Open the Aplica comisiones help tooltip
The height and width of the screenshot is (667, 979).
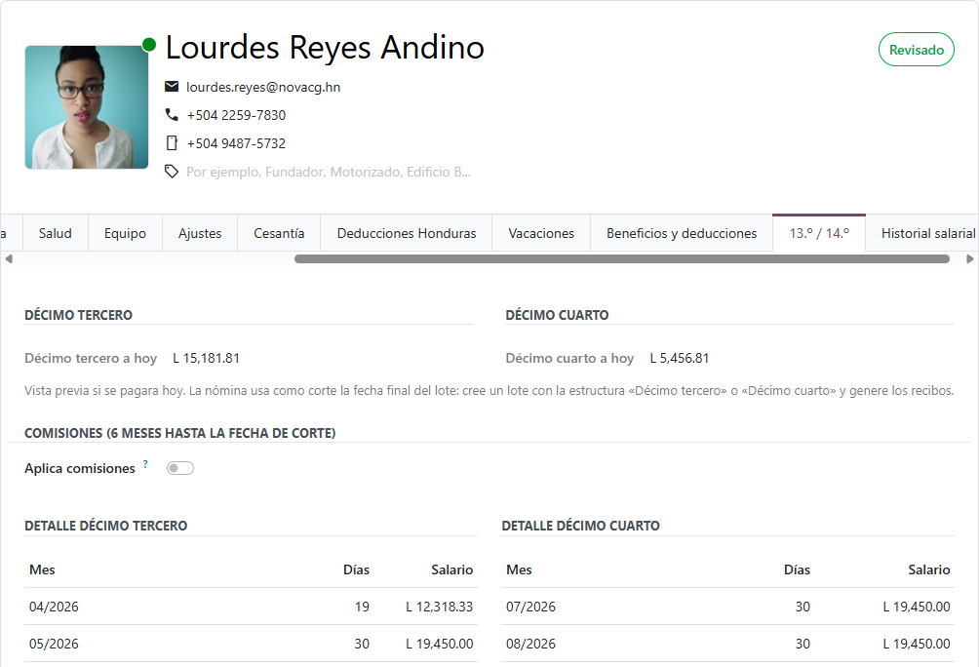[x=145, y=464]
